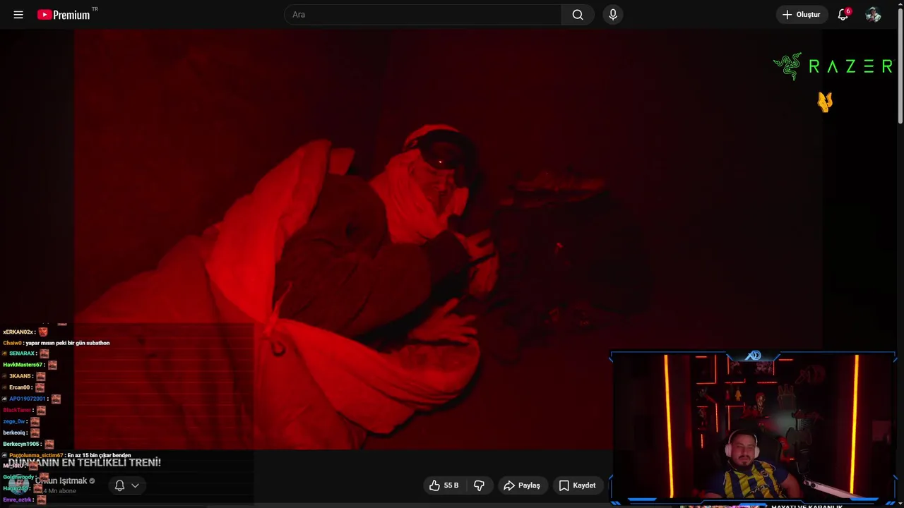
Task: Click chat message "En az 15 bin çıkar benden"
Action: coord(99,455)
